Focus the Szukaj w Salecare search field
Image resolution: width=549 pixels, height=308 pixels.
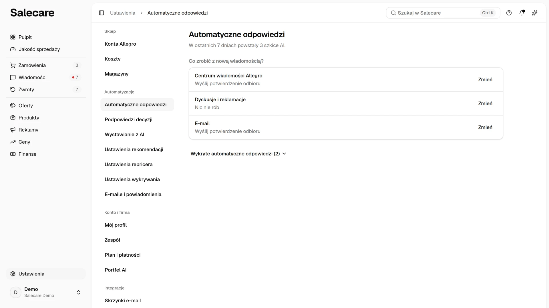tap(443, 13)
